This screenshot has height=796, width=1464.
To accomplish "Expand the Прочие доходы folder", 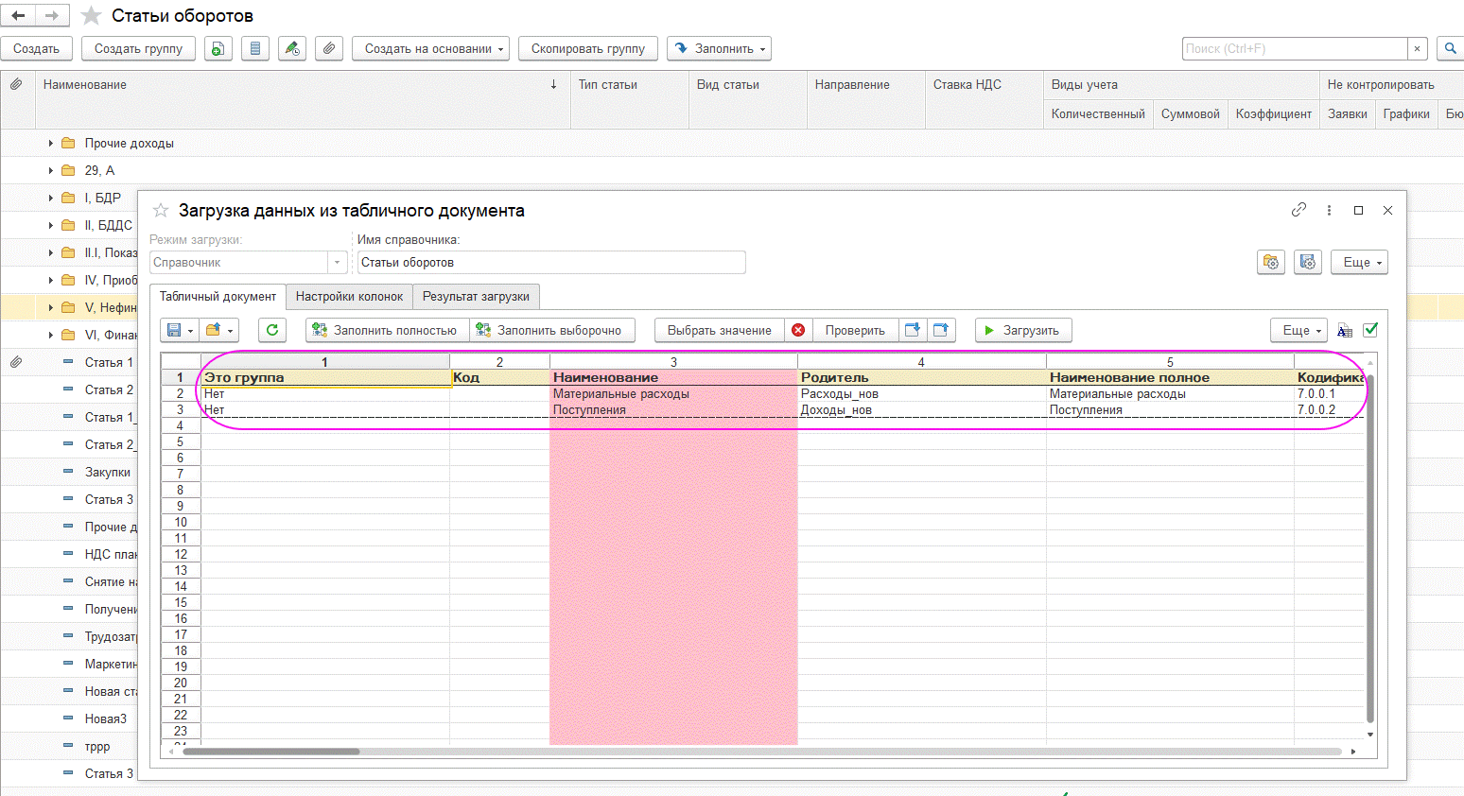I will pyautogui.click(x=51, y=144).
